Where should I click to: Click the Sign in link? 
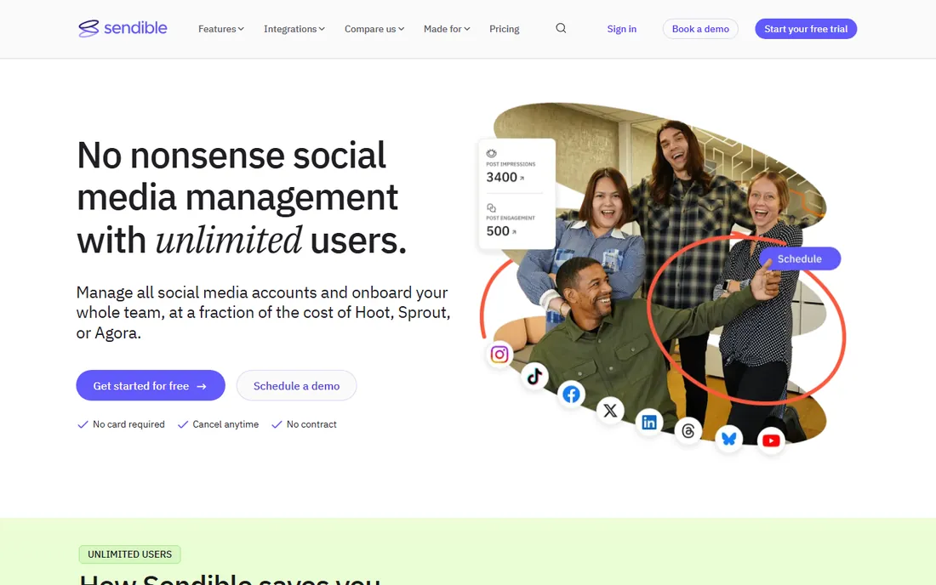[x=621, y=29]
